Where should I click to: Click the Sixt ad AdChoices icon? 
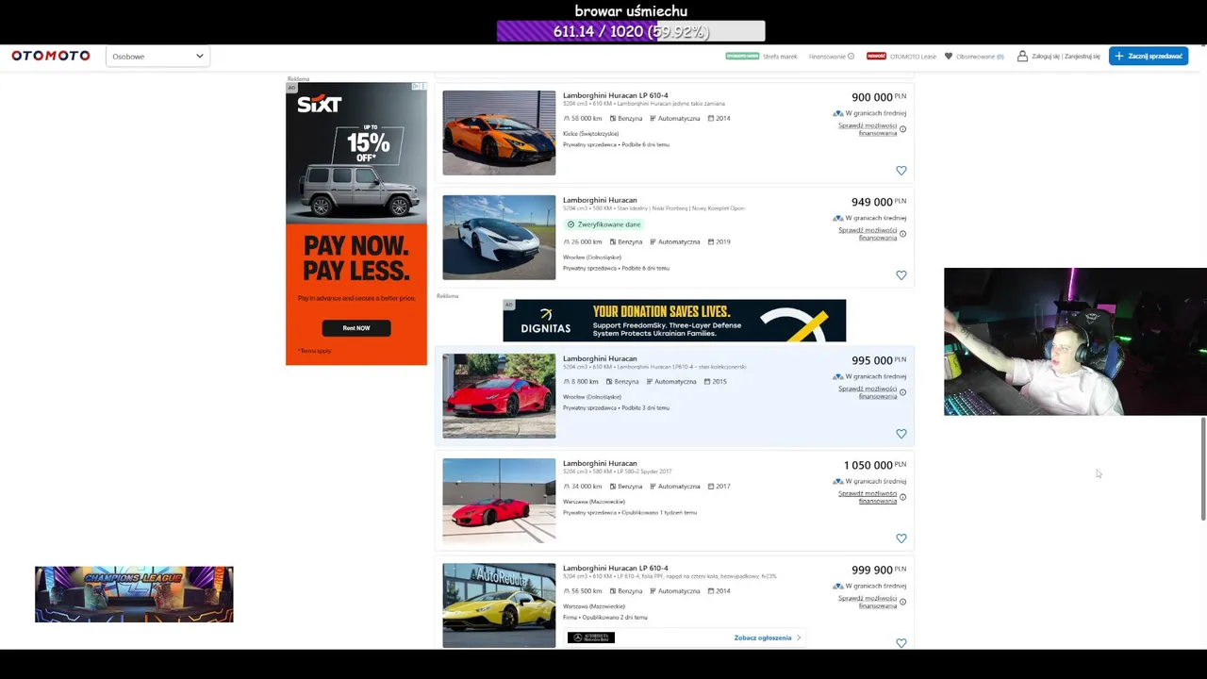coord(419,87)
